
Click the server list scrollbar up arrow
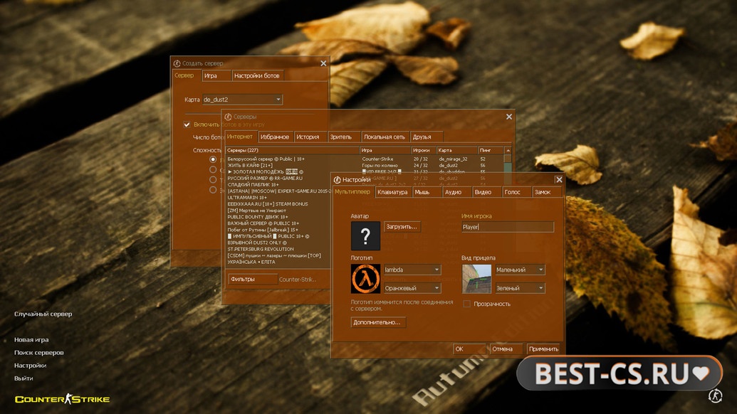pyautogui.click(x=508, y=150)
